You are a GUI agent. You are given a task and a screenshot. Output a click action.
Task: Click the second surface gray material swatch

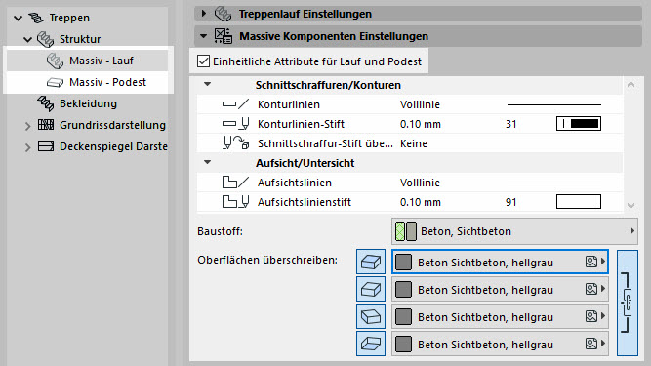pyautogui.click(x=403, y=290)
